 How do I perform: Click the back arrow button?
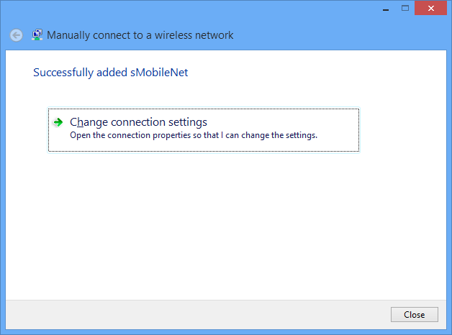click(x=16, y=35)
